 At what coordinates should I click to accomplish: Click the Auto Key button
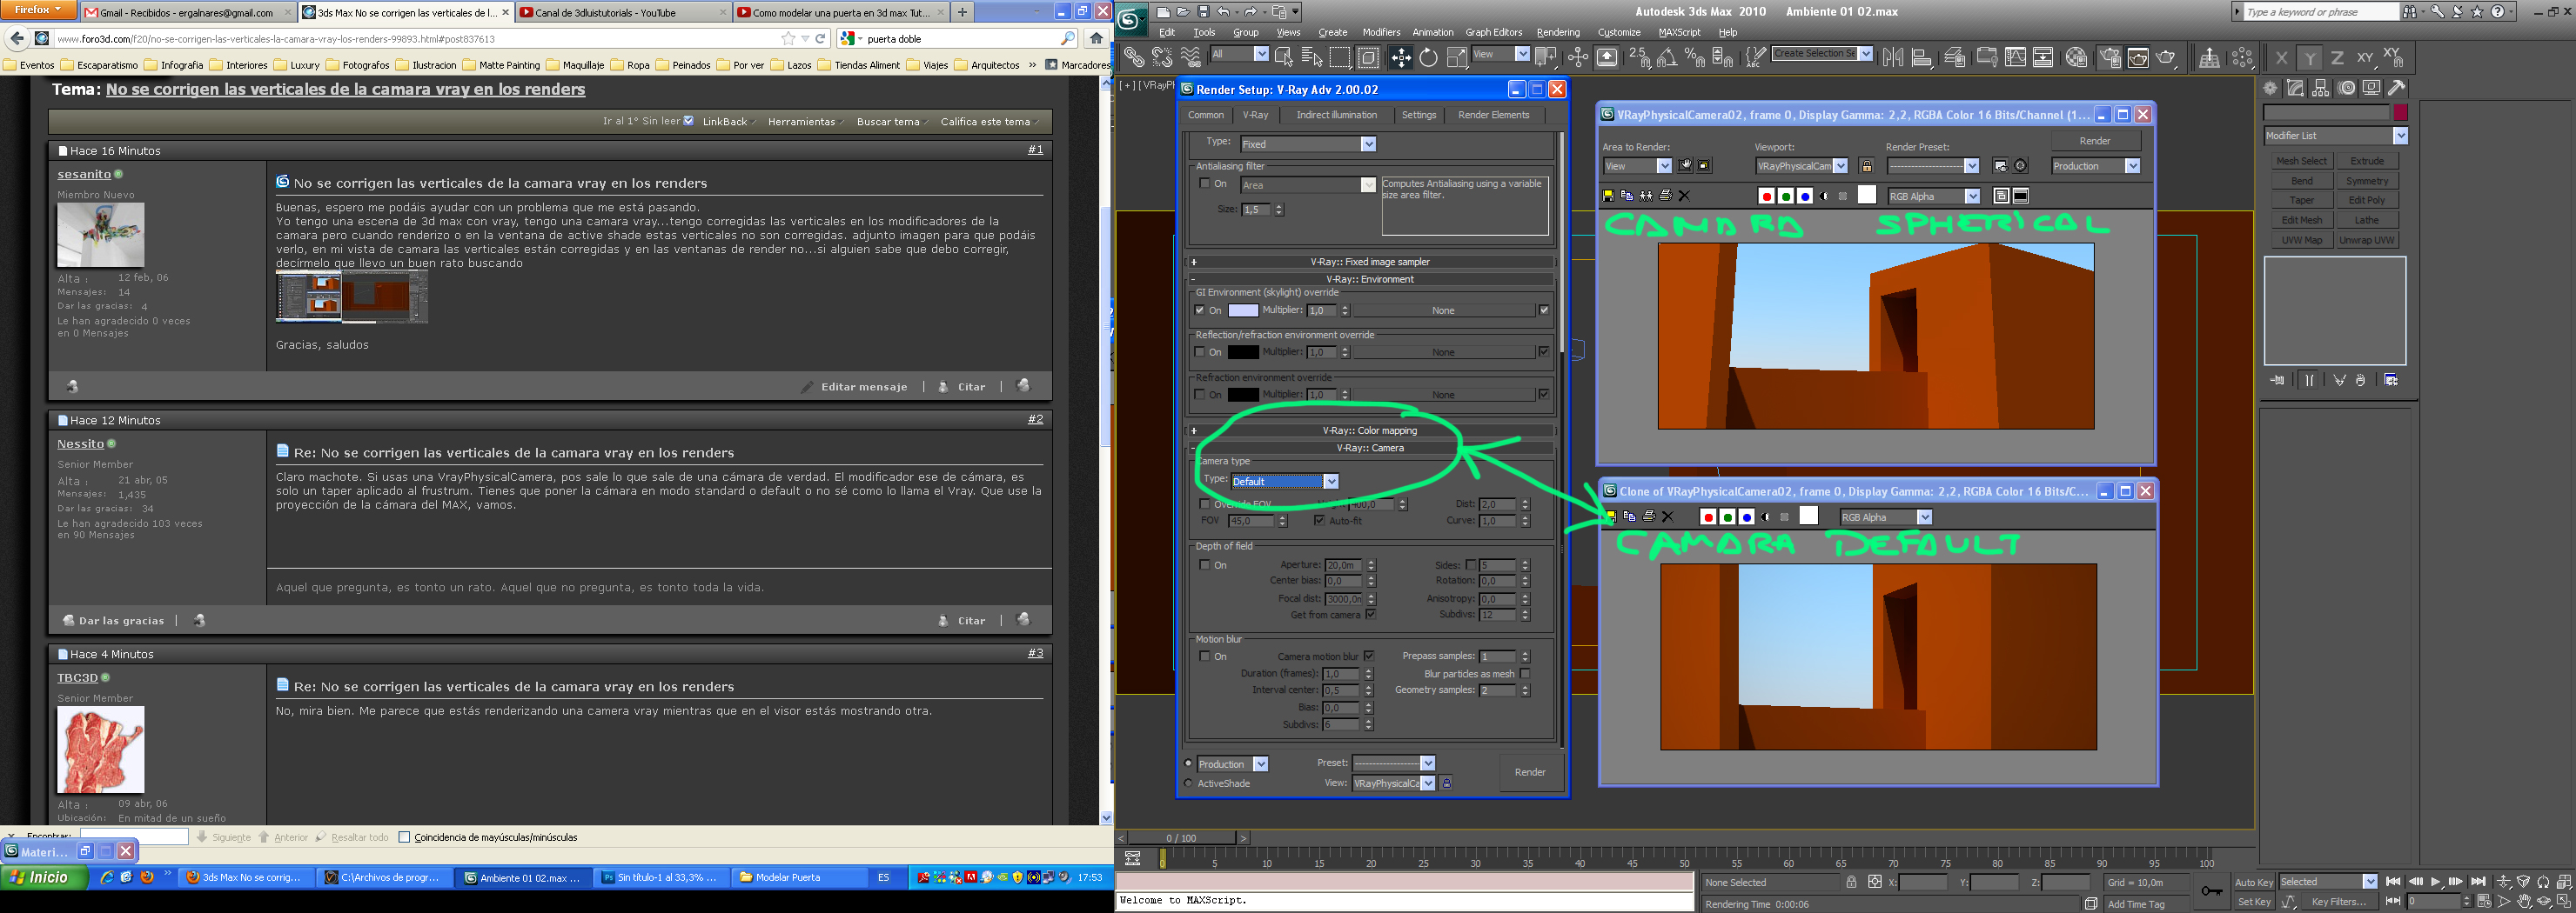2253,882
